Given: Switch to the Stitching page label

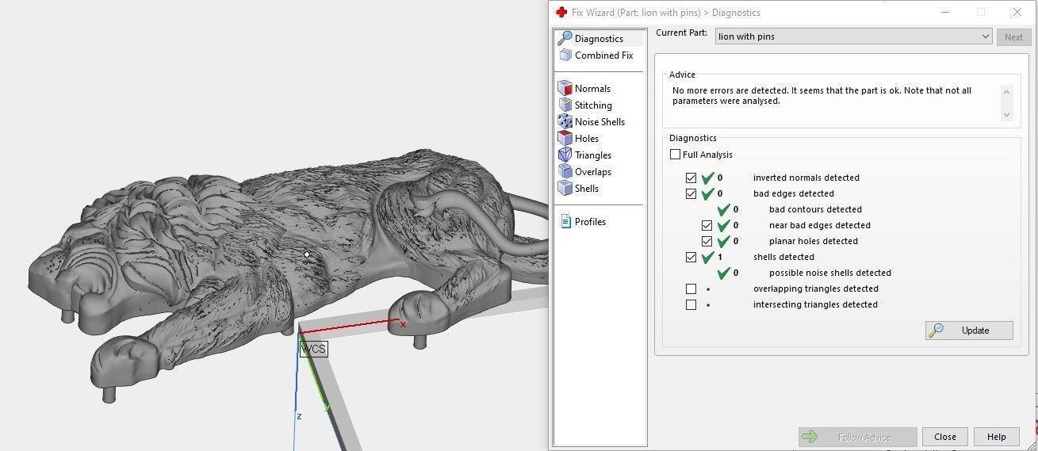Looking at the screenshot, I should click(x=593, y=105).
